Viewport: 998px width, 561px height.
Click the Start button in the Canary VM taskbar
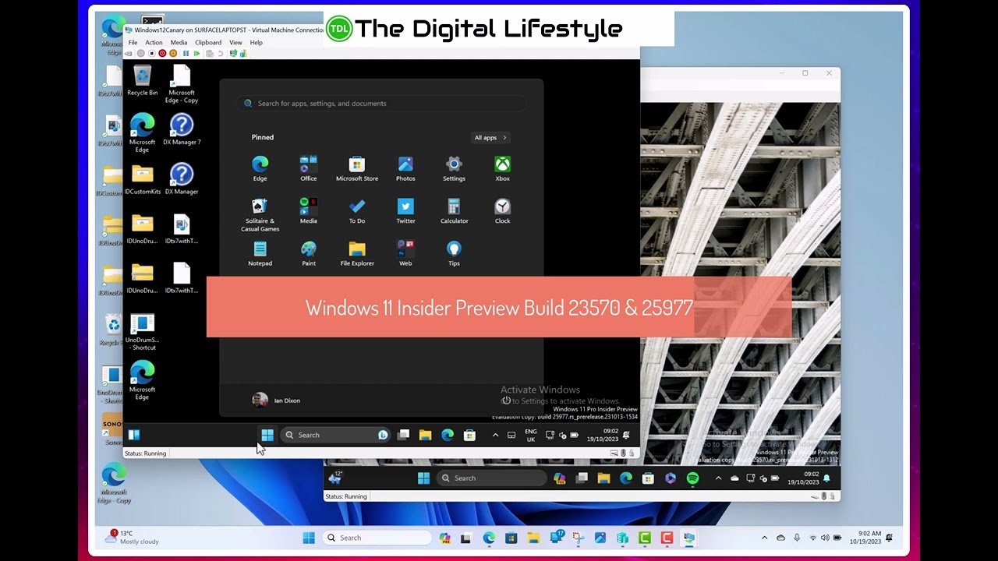(x=267, y=435)
